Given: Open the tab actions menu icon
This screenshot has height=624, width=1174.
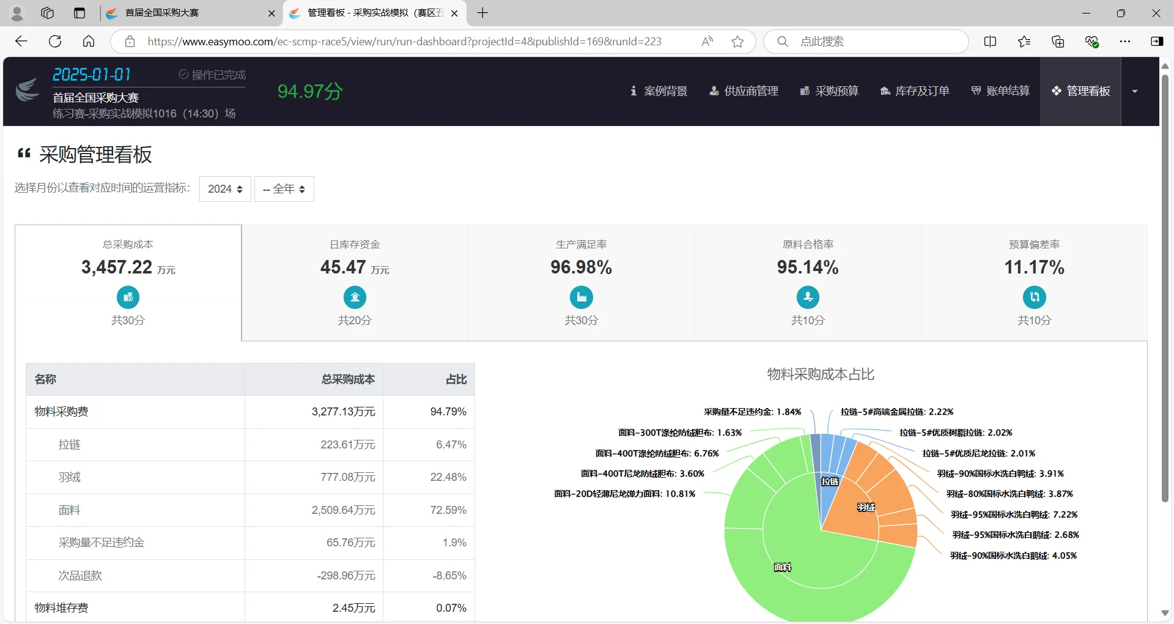Looking at the screenshot, I should [x=79, y=13].
